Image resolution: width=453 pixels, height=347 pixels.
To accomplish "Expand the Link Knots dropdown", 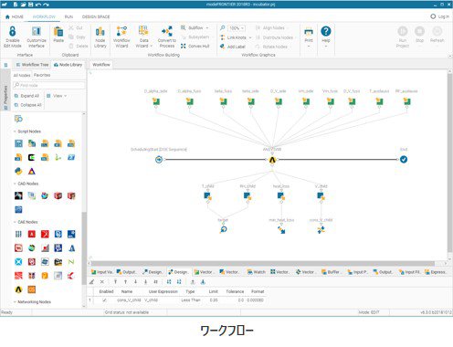I will 250,37.
